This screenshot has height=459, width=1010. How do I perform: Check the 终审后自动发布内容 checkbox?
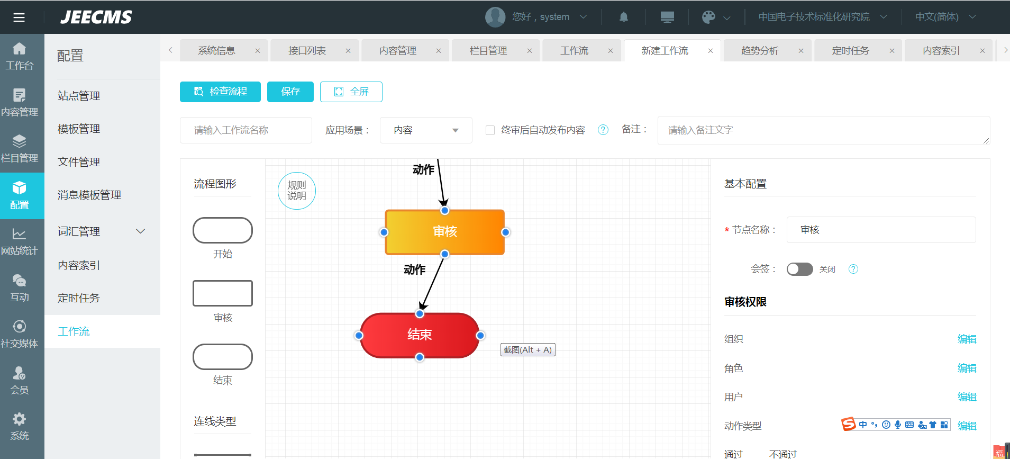coord(490,130)
